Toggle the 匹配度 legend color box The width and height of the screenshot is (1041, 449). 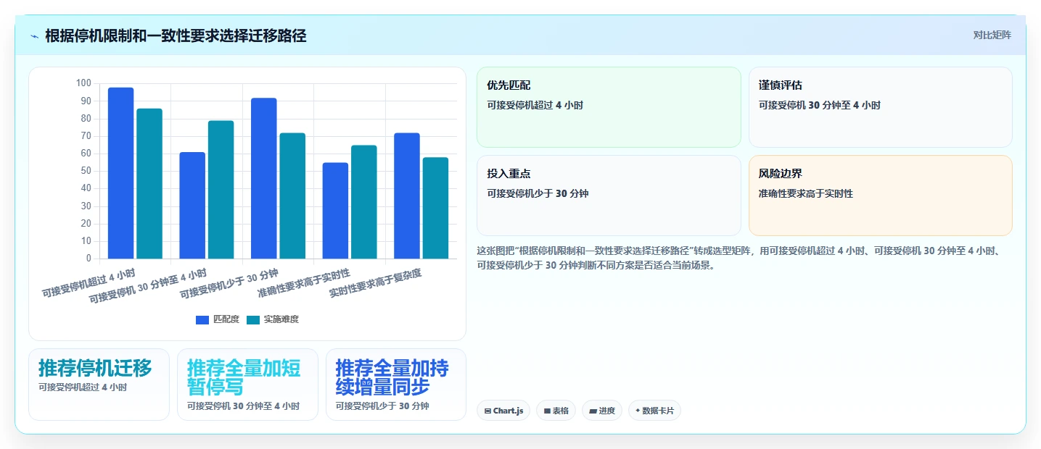[x=202, y=319]
